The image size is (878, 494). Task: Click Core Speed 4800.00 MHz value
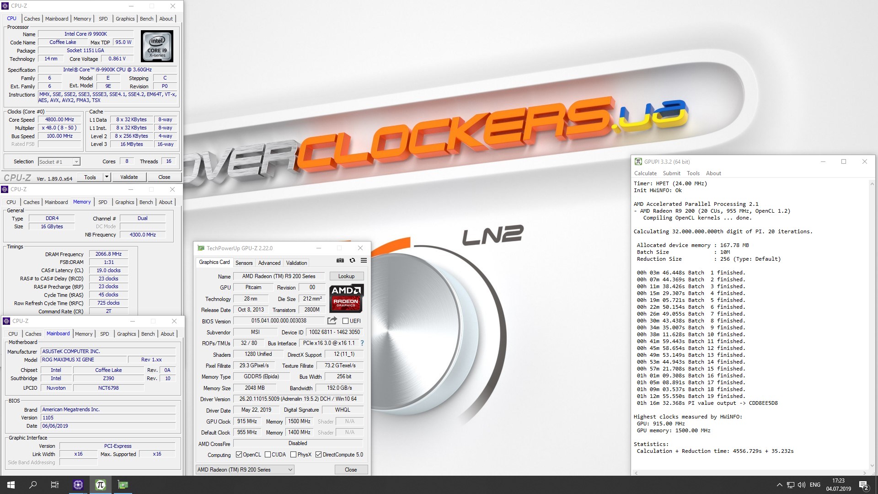pos(59,120)
